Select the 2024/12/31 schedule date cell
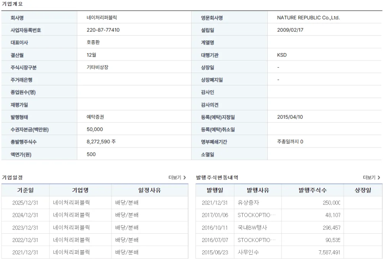 click(25, 215)
